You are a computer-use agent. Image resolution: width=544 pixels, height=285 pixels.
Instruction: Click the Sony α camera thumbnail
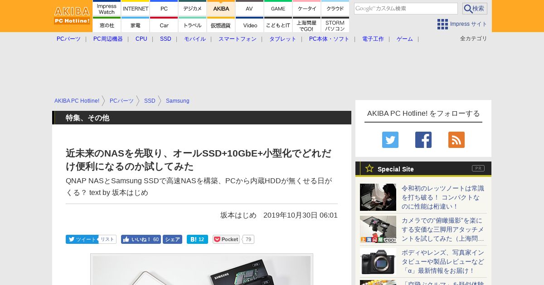pos(378,261)
